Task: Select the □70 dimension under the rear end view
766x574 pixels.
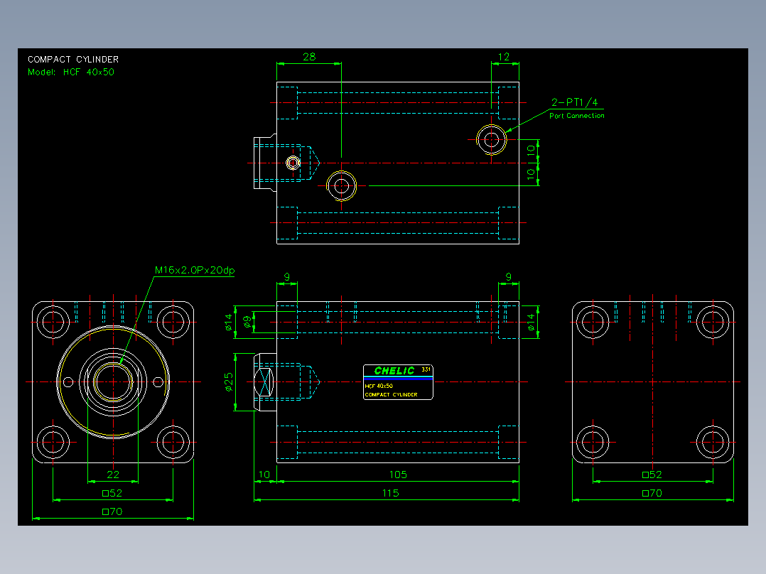Action: pyautogui.click(x=652, y=493)
